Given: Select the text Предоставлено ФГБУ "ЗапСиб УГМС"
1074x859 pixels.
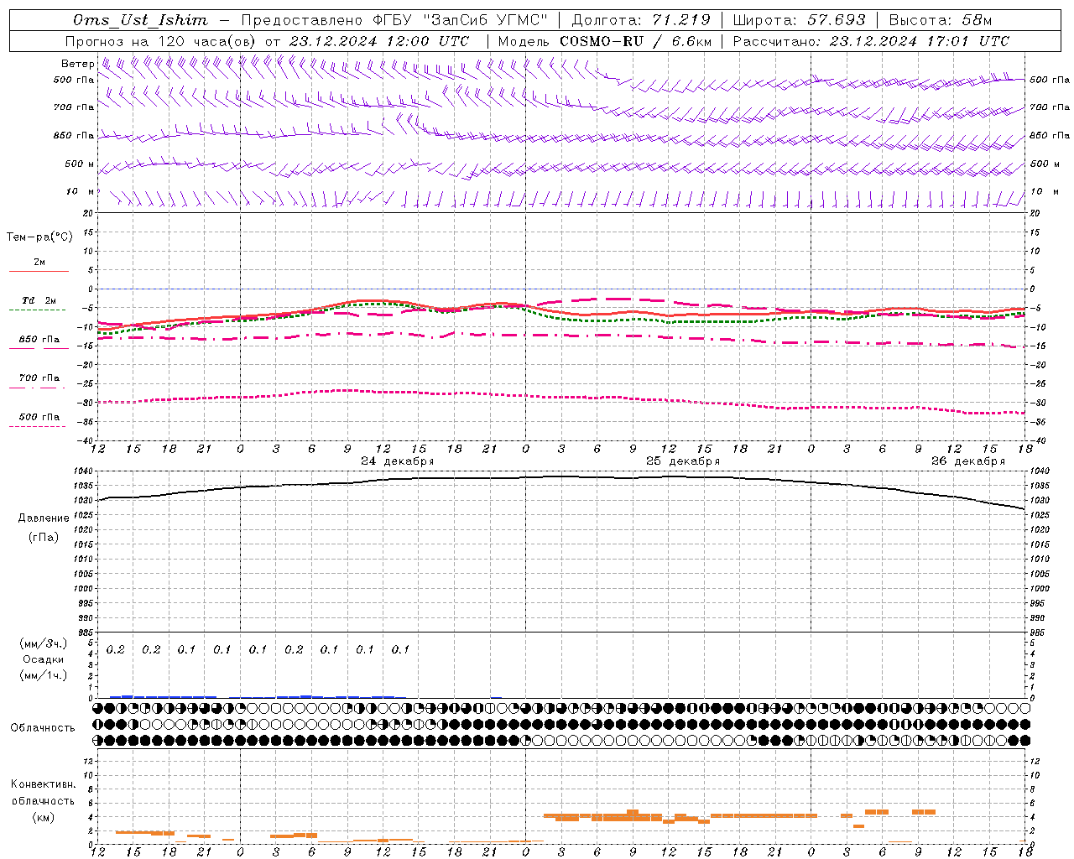Looking at the screenshot, I should tap(394, 20).
